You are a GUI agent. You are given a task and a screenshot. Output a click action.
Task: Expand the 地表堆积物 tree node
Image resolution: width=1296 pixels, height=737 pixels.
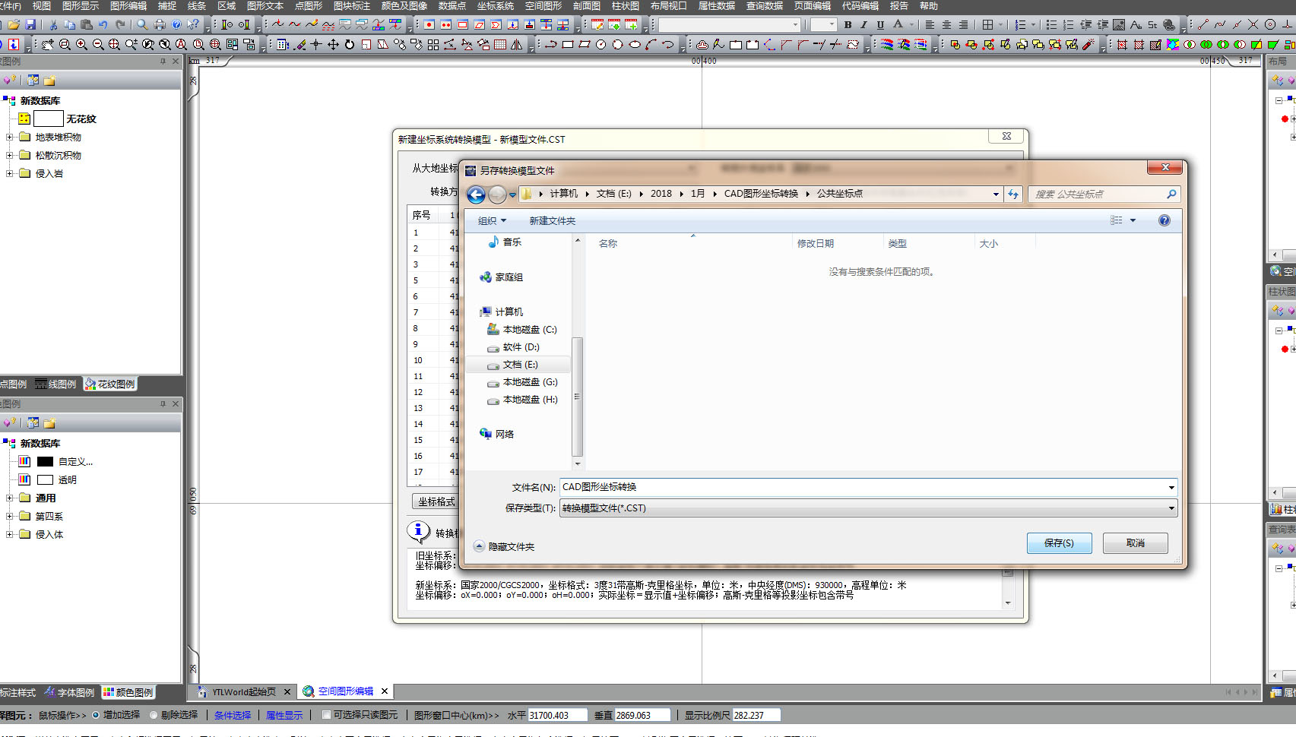click(10, 138)
